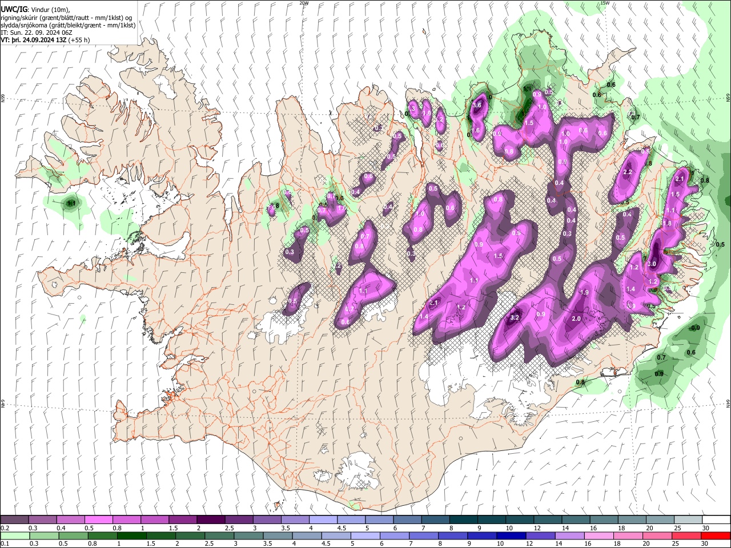Click the 'rigning/skúrir' legend description line

click(66, 18)
